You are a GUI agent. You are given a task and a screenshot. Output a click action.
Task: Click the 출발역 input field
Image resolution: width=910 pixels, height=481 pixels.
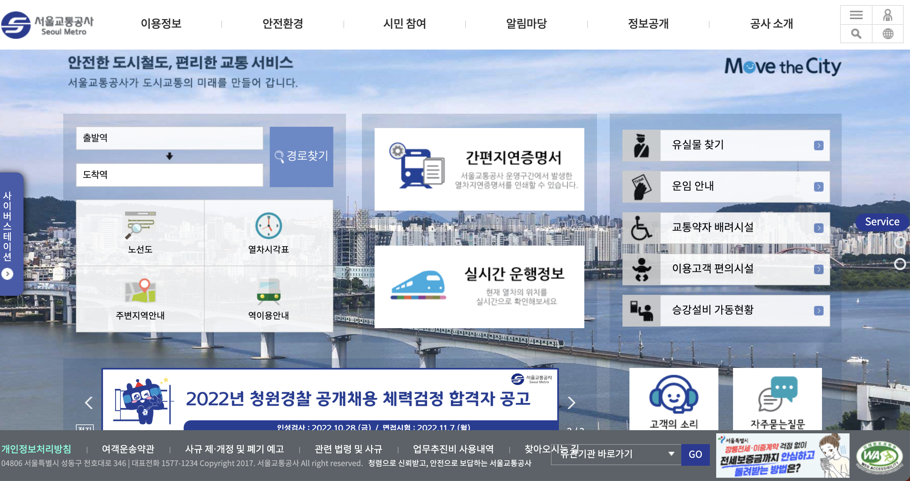[x=170, y=138]
